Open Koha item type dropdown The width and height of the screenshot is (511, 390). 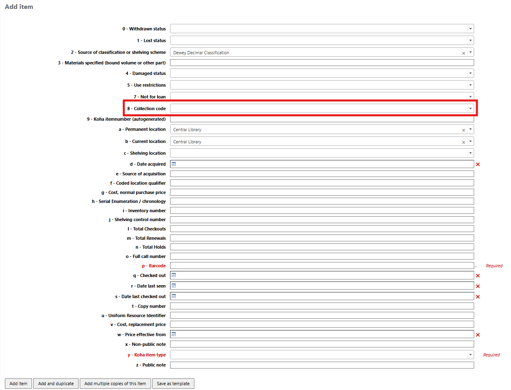point(322,355)
